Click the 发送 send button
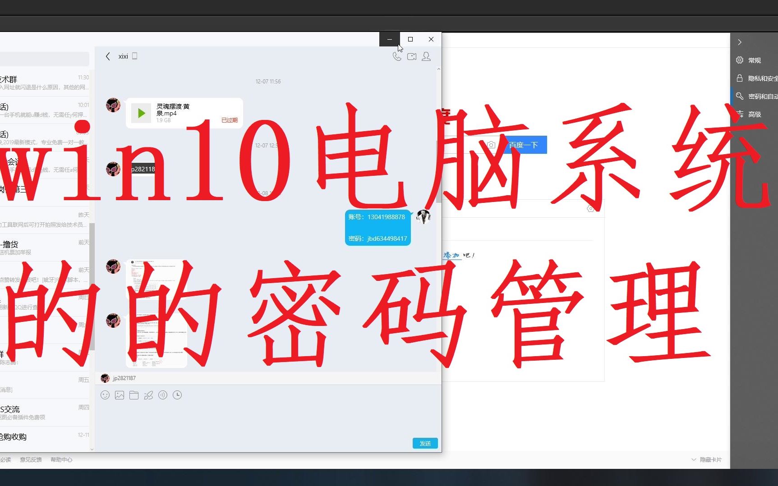The height and width of the screenshot is (486, 778). pyautogui.click(x=425, y=443)
